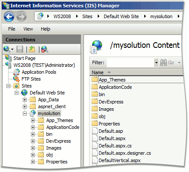Click the blue Back navigation arrow
The image size is (189, 172).
click(x=9, y=17)
